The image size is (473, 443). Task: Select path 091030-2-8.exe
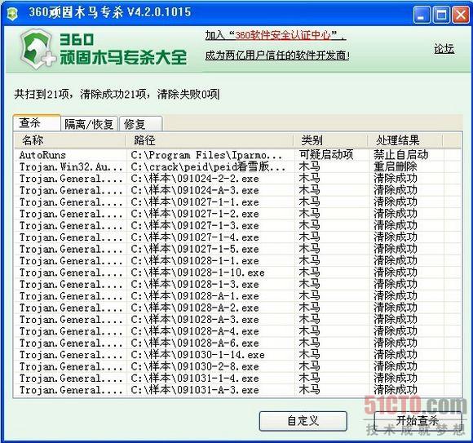195,367
